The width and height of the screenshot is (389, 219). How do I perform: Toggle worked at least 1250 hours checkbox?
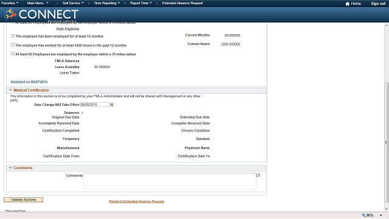coord(13,45)
